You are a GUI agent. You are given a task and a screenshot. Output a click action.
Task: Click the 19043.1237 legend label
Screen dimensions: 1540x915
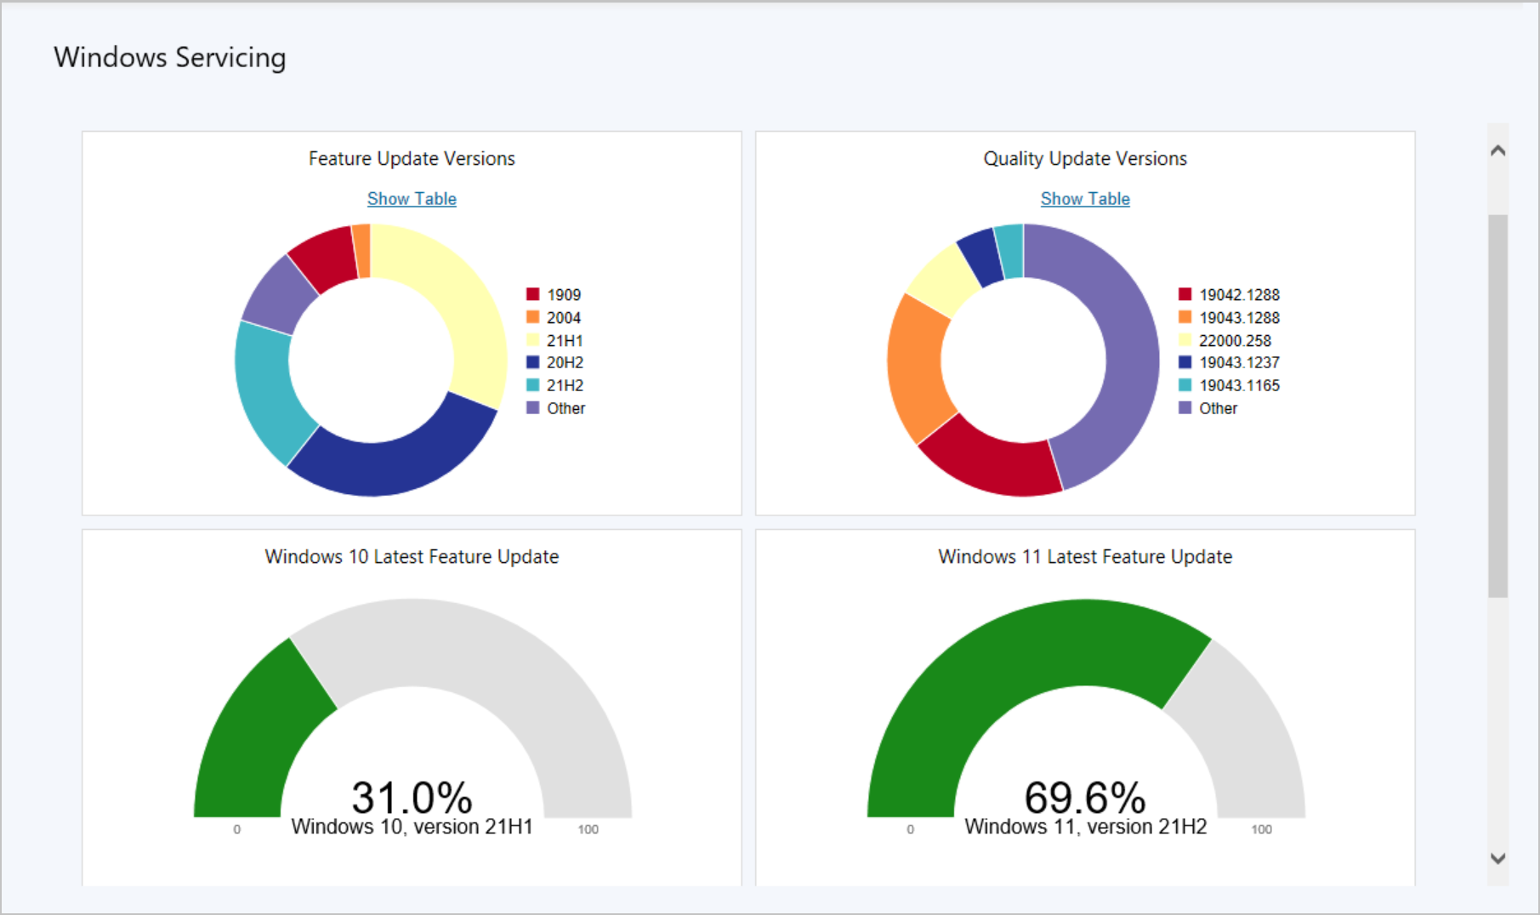1239,363
